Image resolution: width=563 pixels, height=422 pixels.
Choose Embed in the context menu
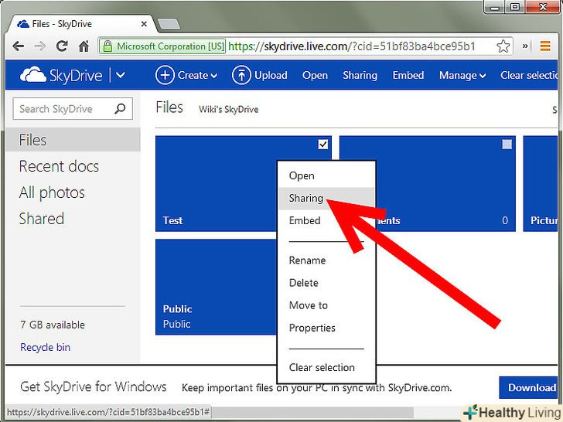pyautogui.click(x=326, y=220)
